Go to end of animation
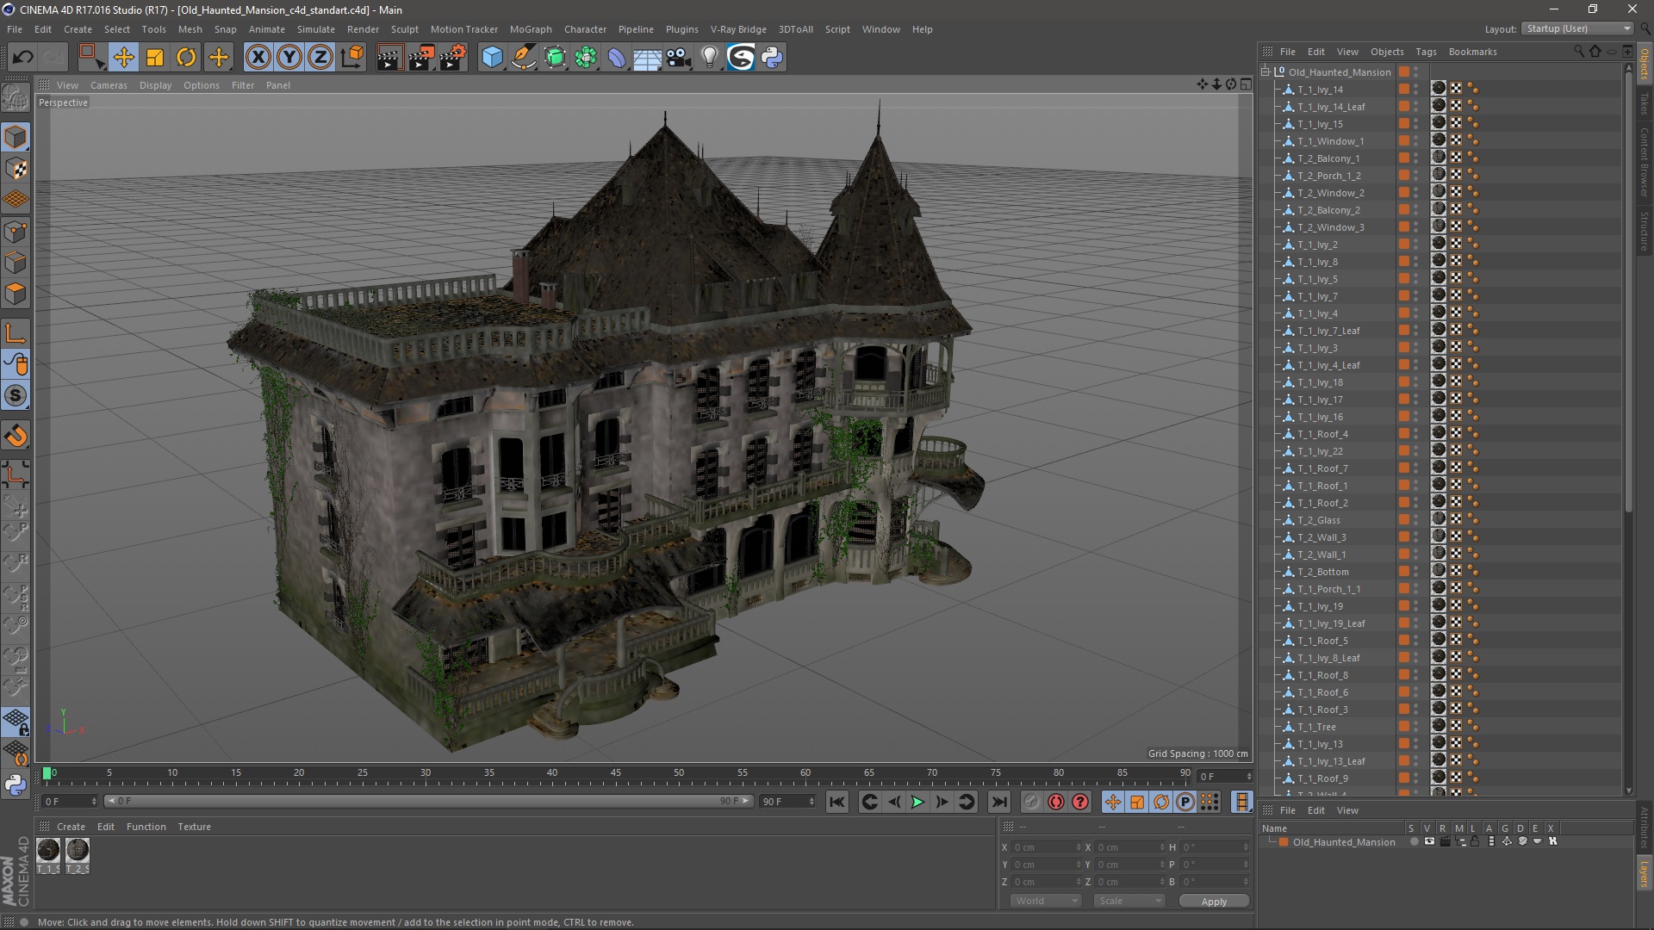1654x930 pixels. coord(998,802)
